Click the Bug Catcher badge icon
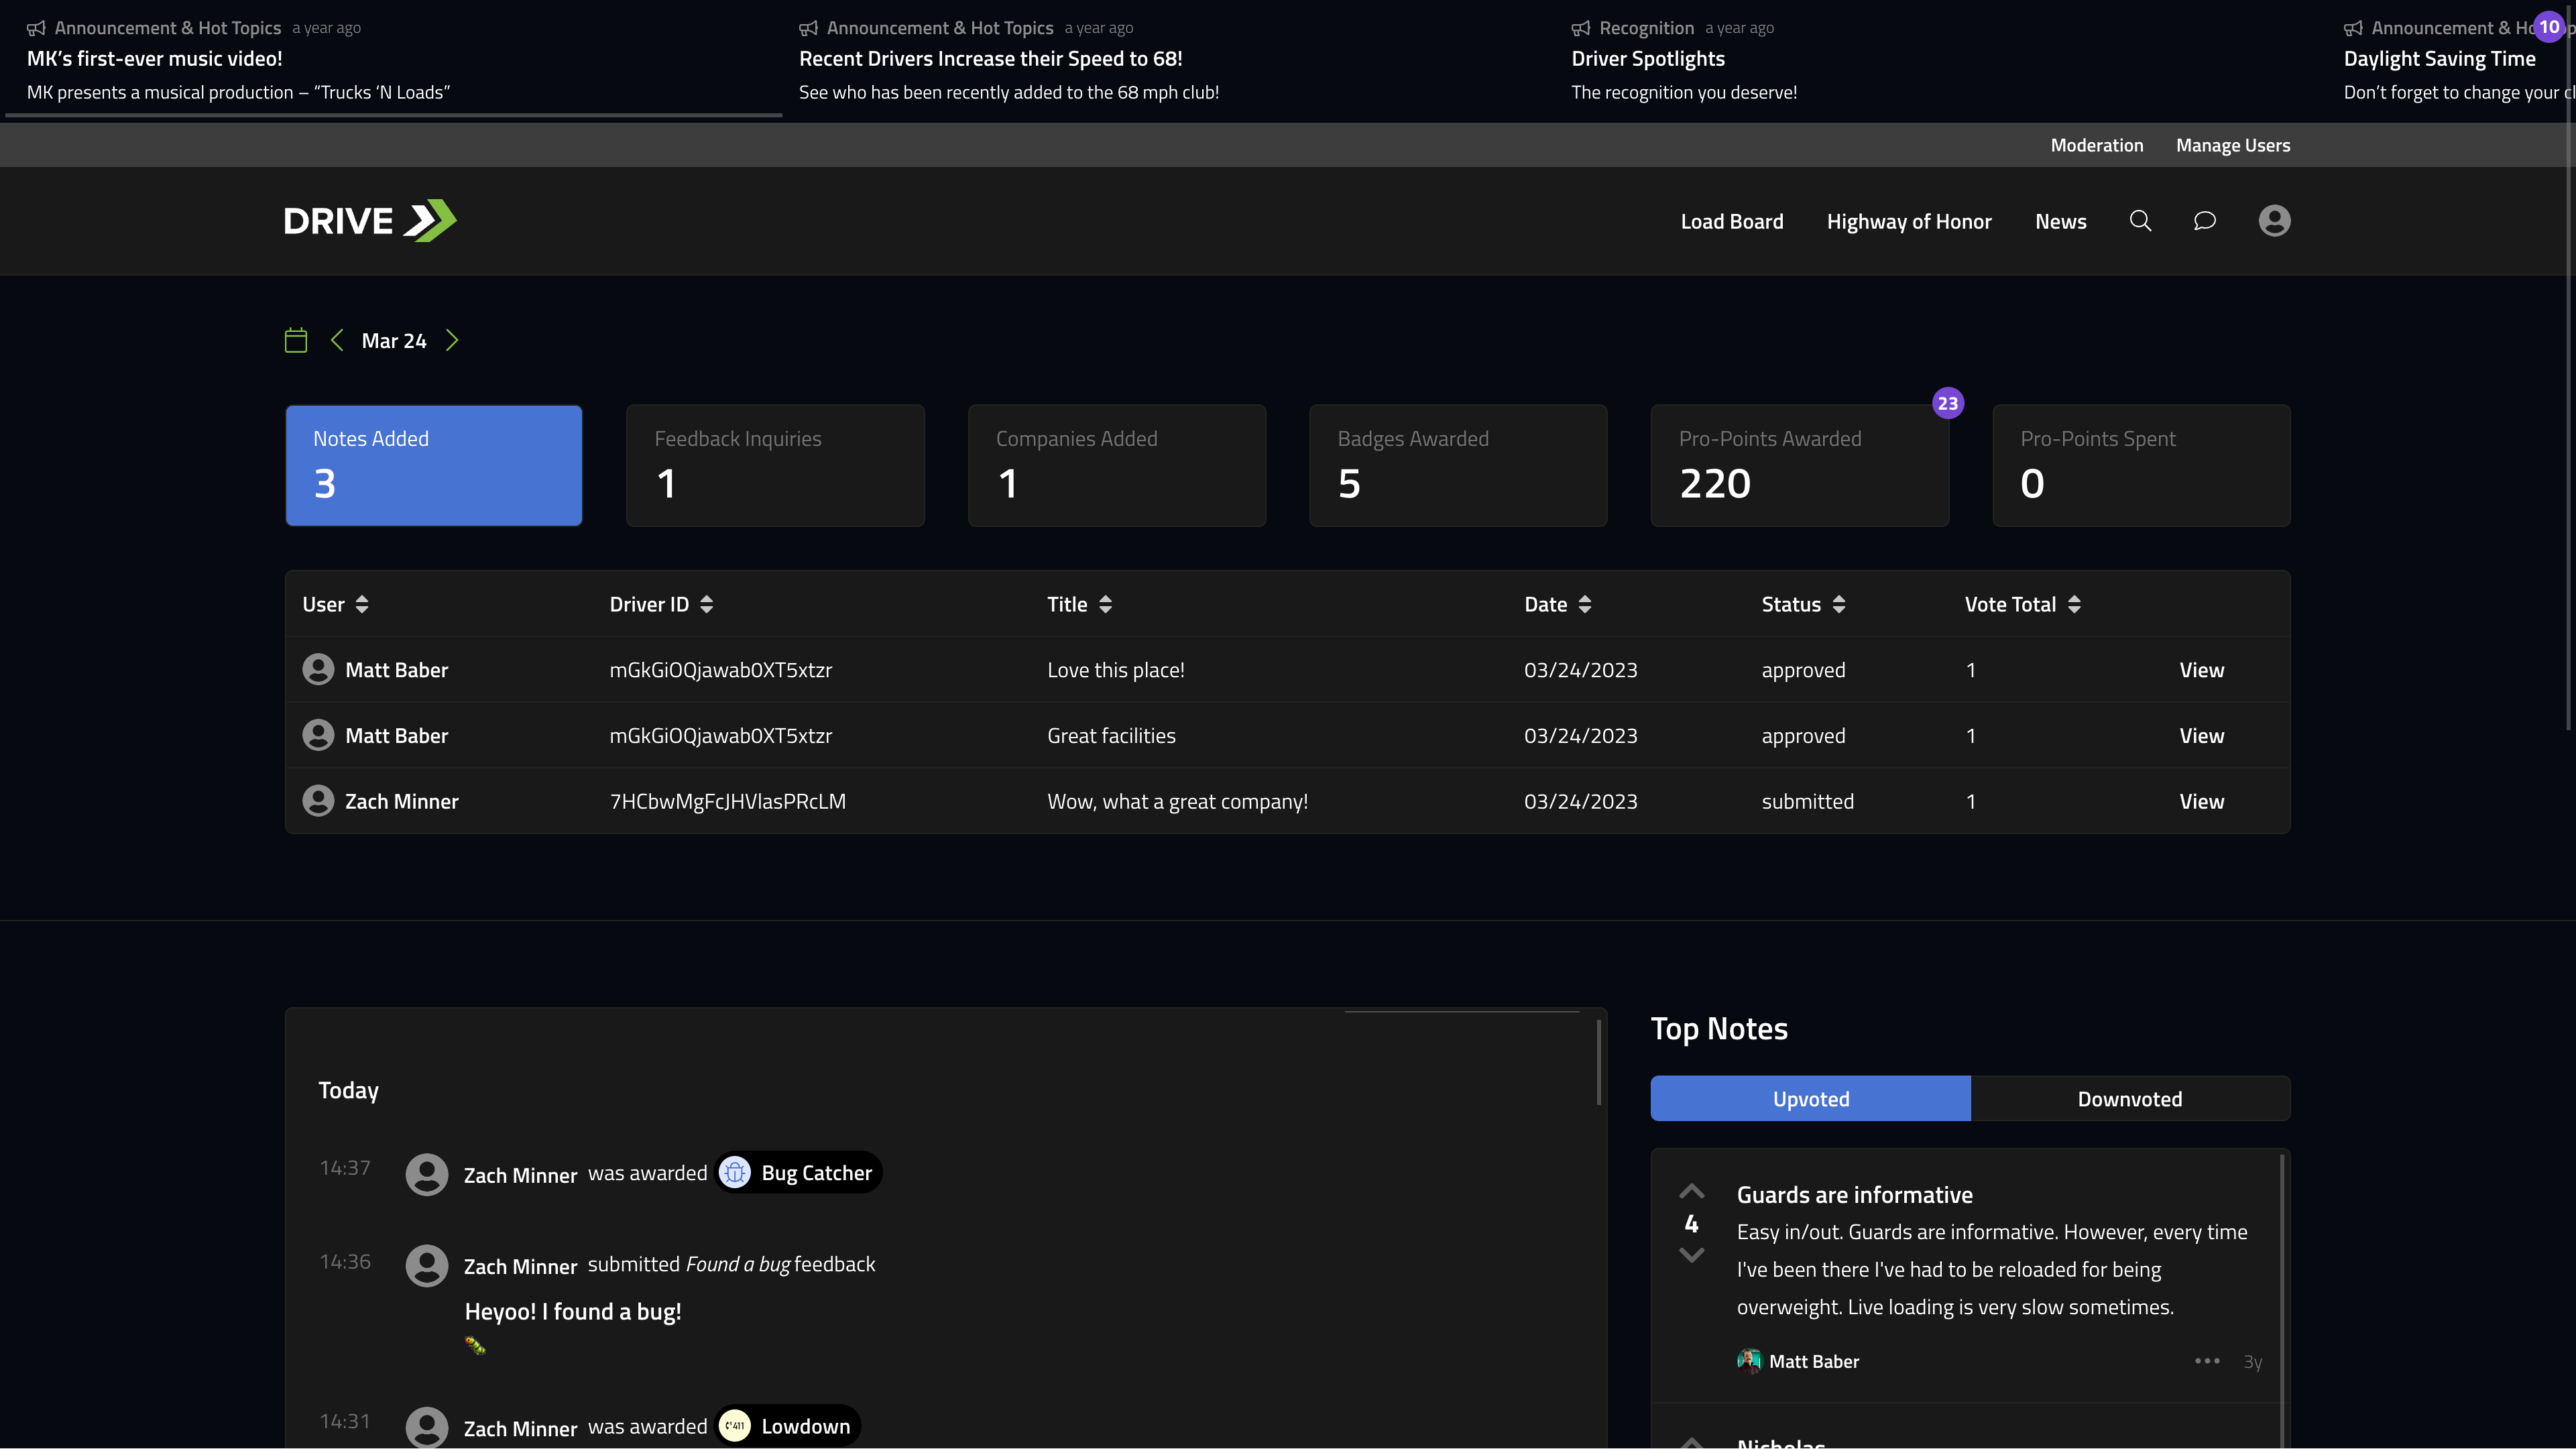Viewport: 2576px width, 1449px height. click(735, 1172)
